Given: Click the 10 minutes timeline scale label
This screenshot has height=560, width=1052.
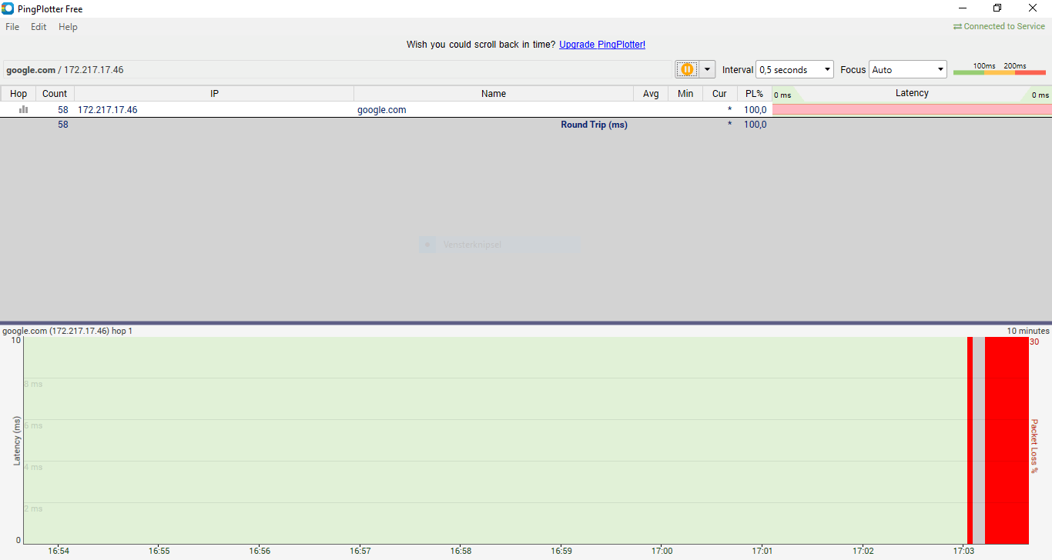Looking at the screenshot, I should click(x=1028, y=331).
